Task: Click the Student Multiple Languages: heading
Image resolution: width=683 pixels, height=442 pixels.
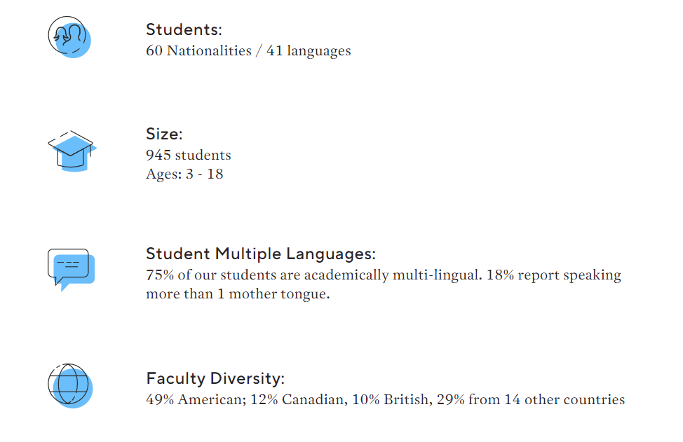Action: point(260,254)
